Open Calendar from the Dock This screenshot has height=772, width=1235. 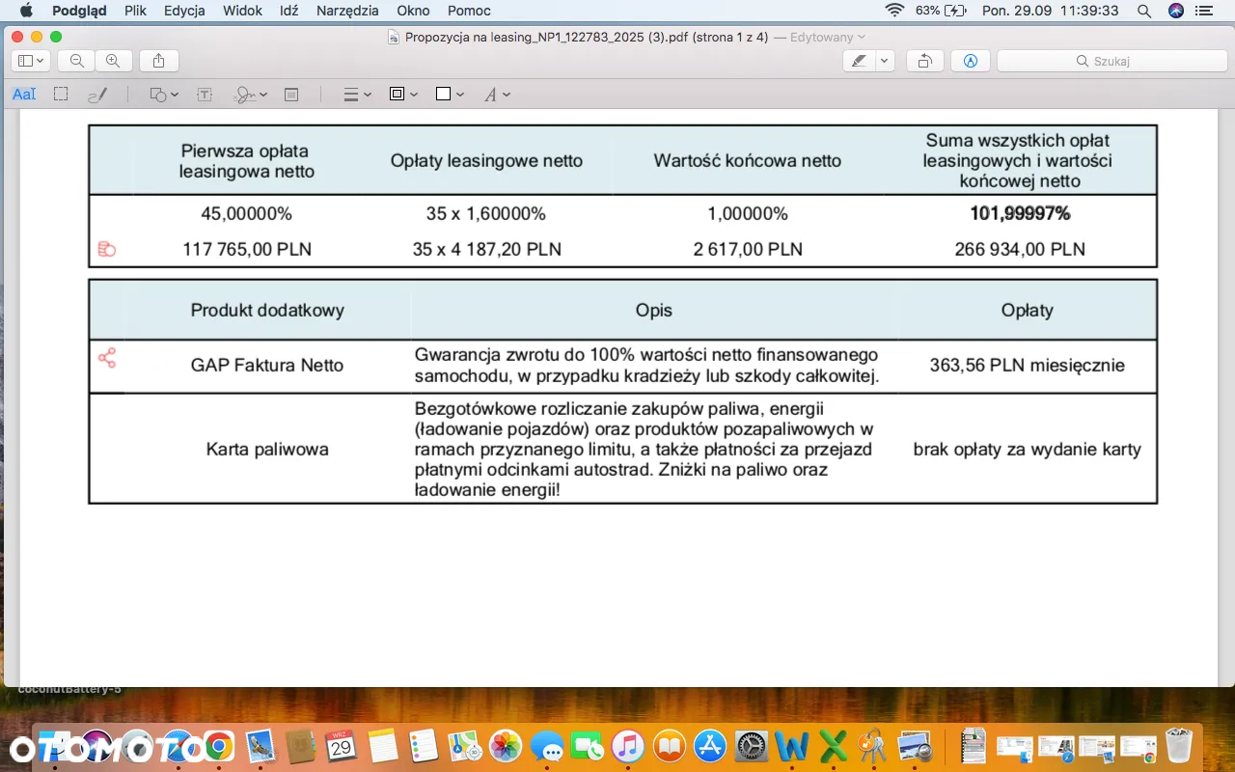click(341, 746)
